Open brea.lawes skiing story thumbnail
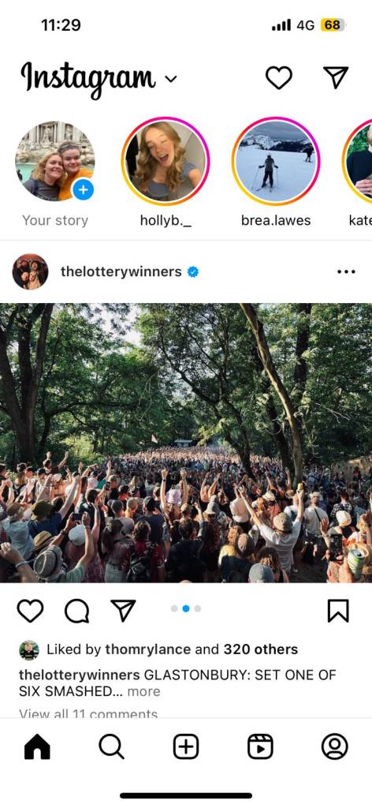Image resolution: width=372 pixels, height=808 pixels. [276, 161]
